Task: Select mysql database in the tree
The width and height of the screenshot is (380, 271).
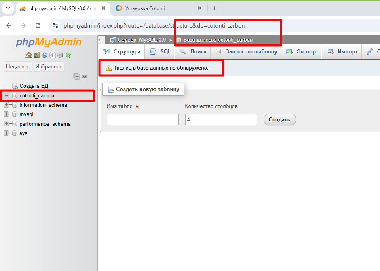Action: (26, 114)
